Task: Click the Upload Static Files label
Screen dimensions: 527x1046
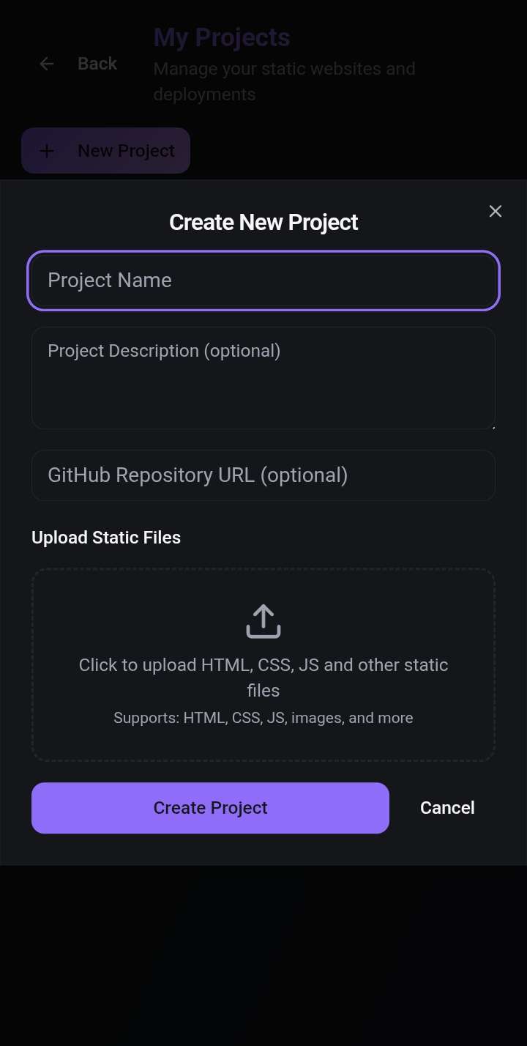Action: point(106,538)
